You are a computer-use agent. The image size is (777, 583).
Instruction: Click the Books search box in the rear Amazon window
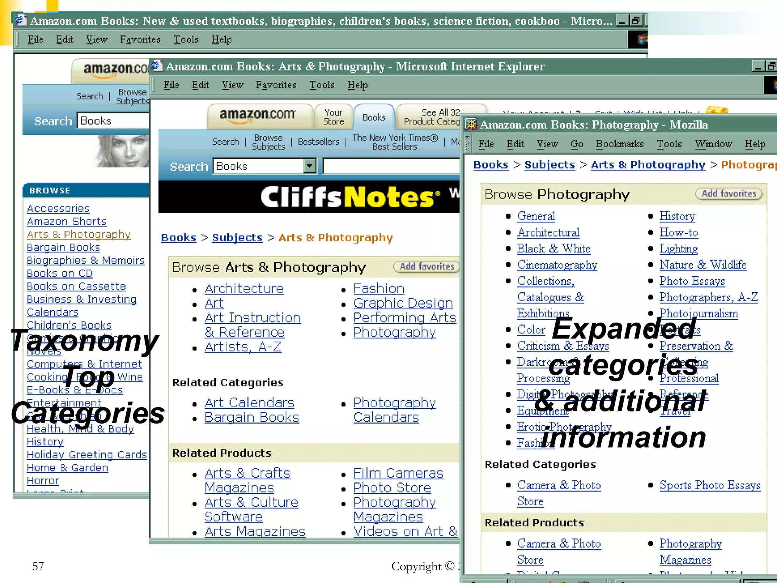[x=113, y=121]
